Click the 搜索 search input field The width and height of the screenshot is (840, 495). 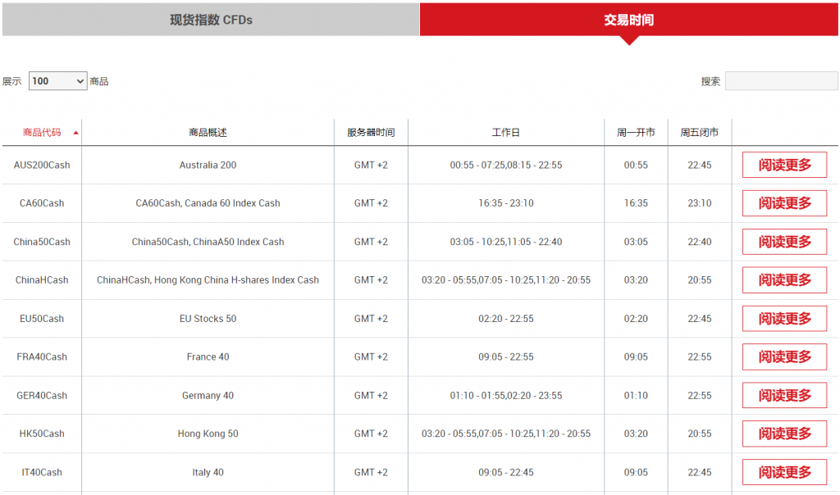click(x=780, y=81)
